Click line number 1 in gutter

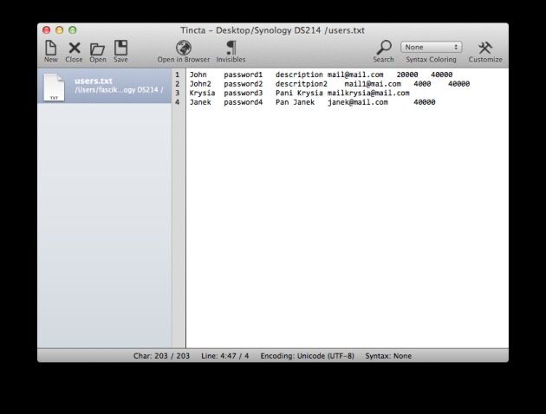[178, 74]
